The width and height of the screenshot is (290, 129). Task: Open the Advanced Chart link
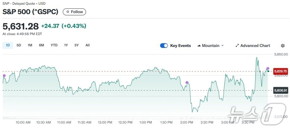(253, 46)
